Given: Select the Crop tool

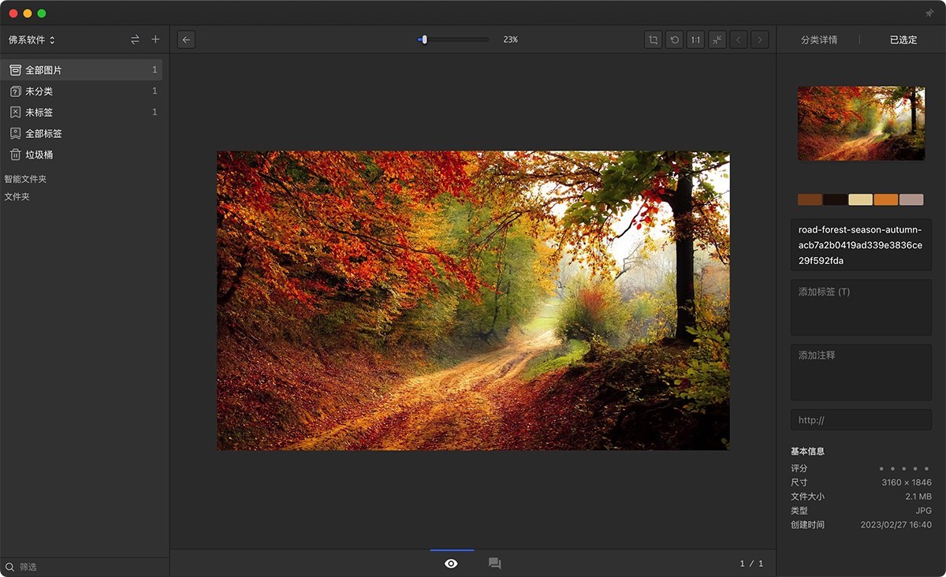Looking at the screenshot, I should point(653,39).
